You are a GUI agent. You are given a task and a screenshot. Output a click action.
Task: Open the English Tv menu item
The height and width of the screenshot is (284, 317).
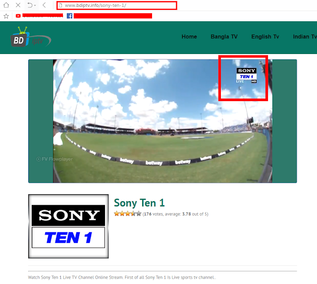265,37
